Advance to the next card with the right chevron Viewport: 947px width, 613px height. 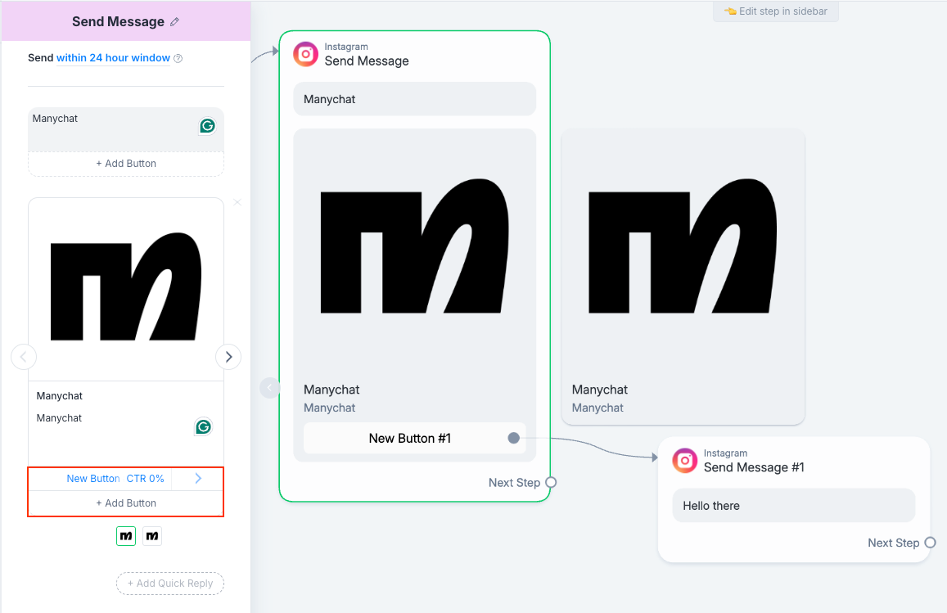point(228,356)
